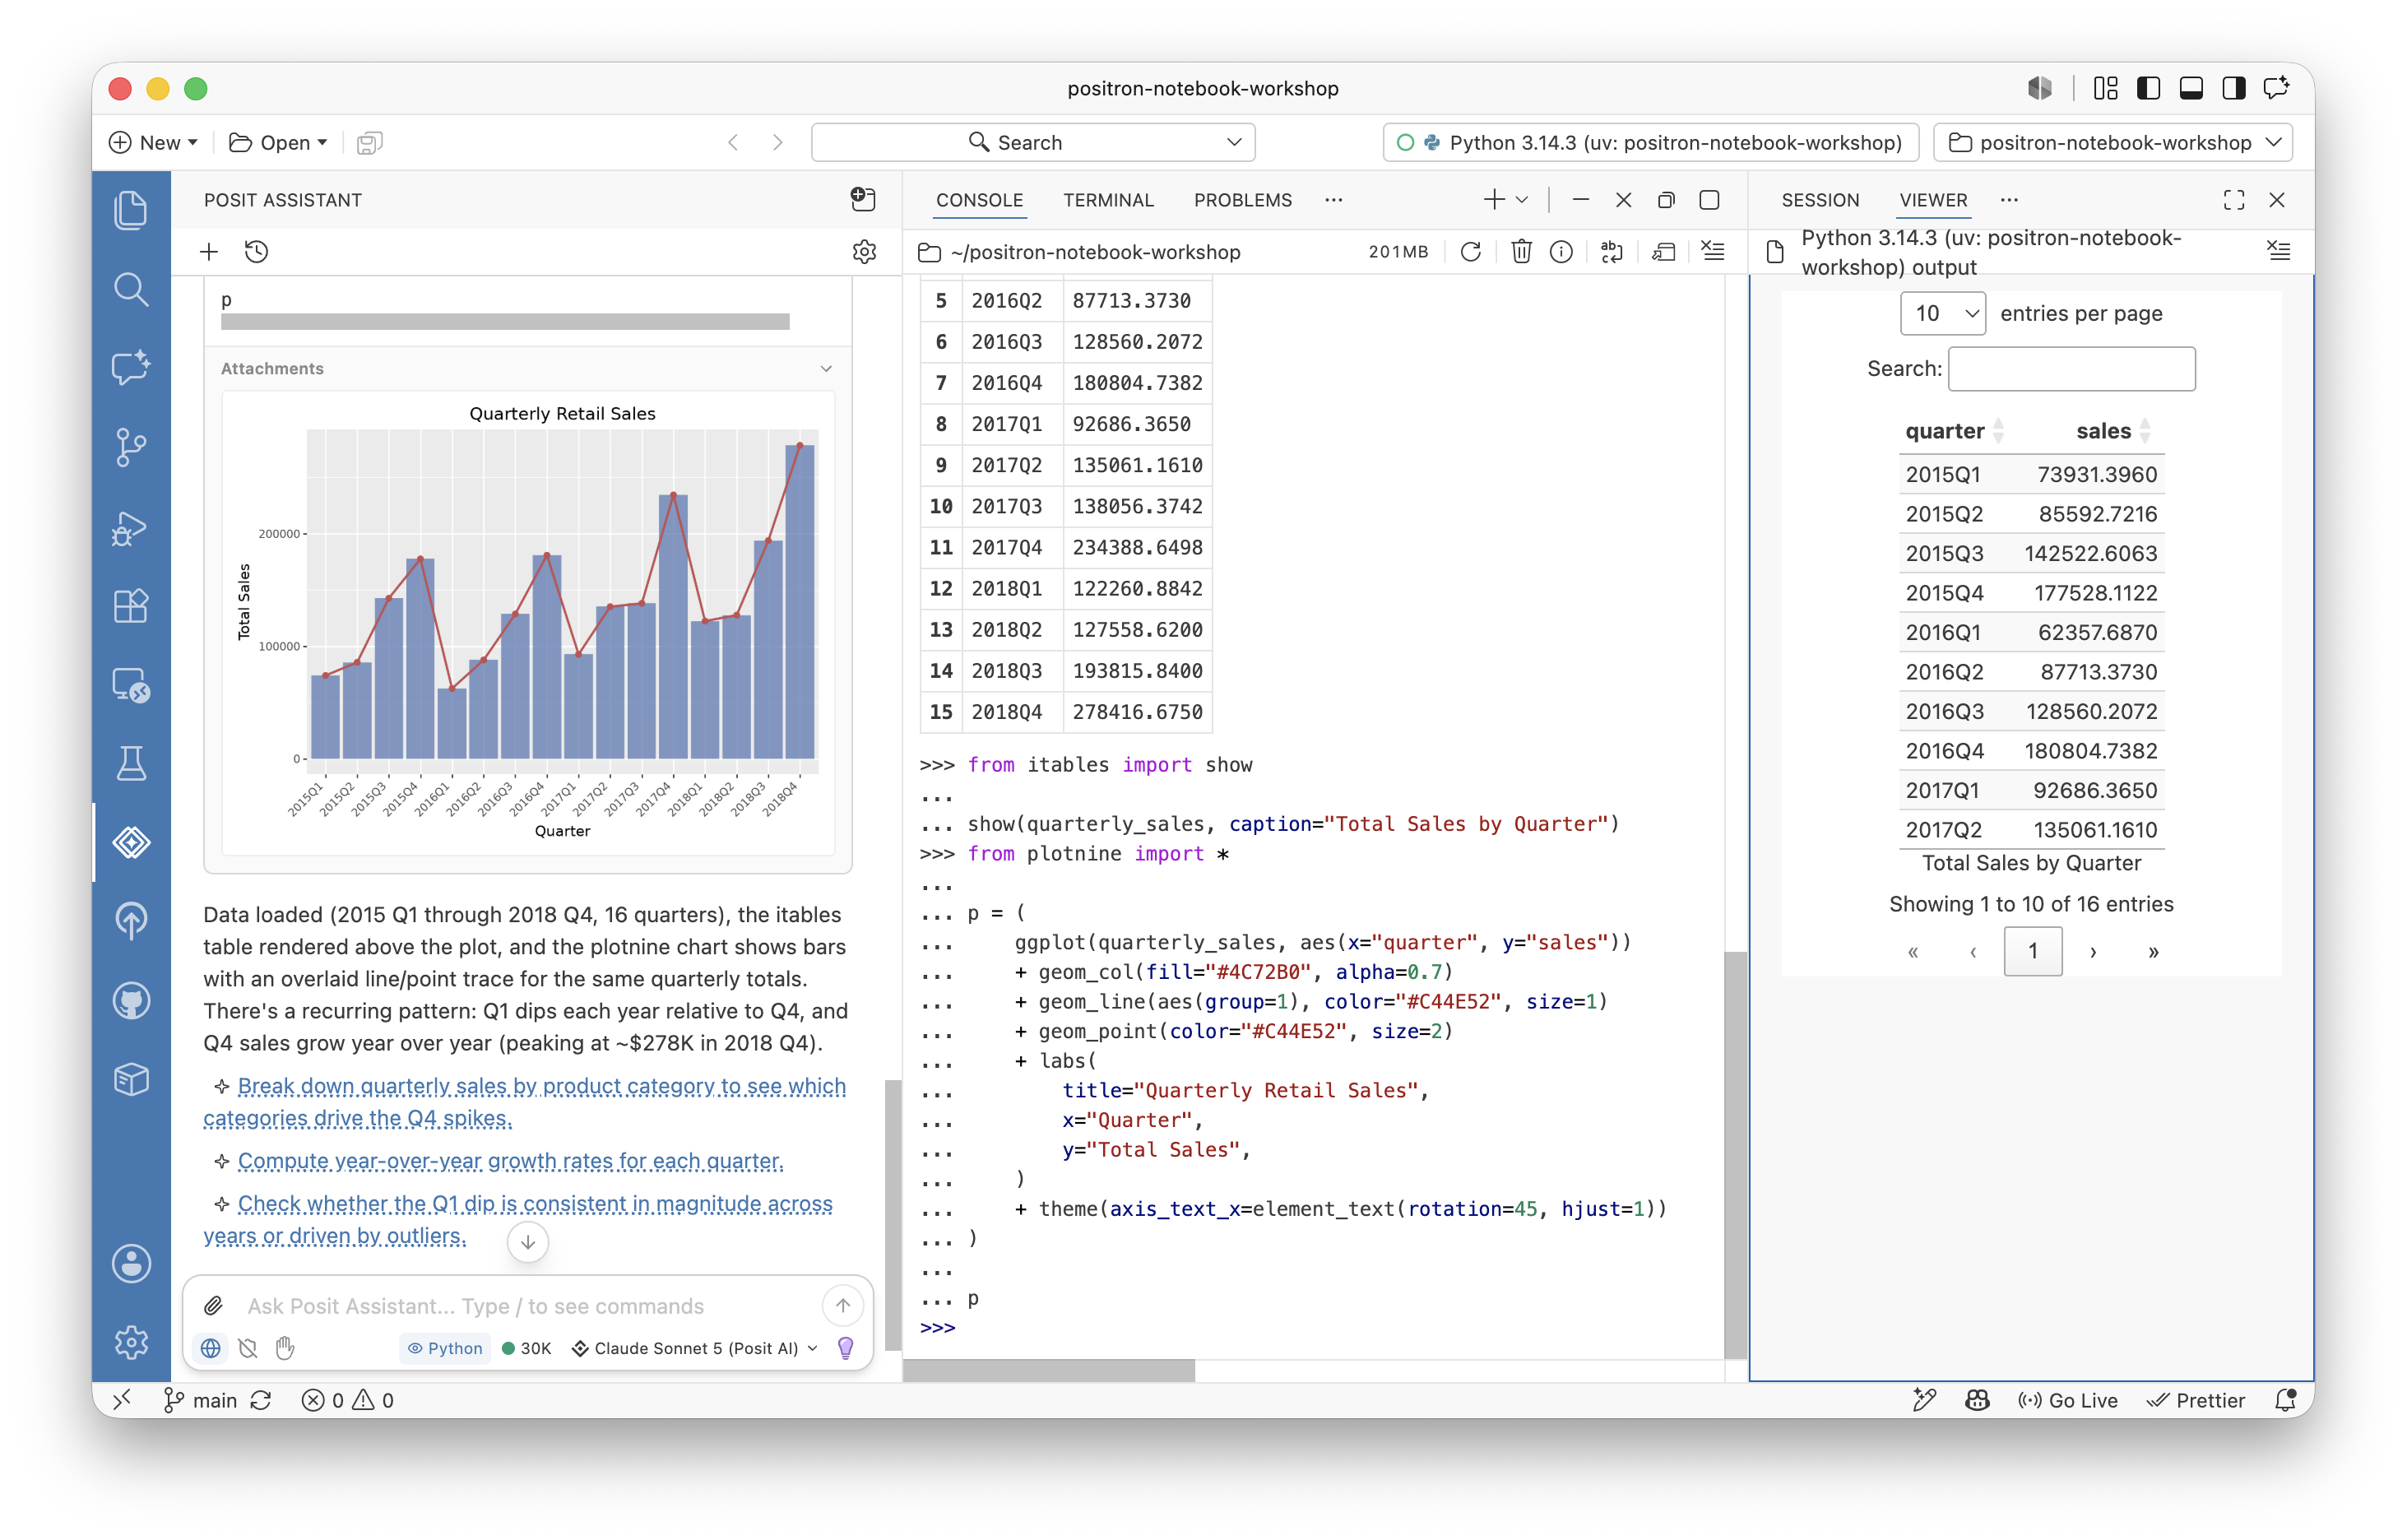Toggle the secondary sidebar layout button
The image size is (2407, 1540).
coord(2234,88)
